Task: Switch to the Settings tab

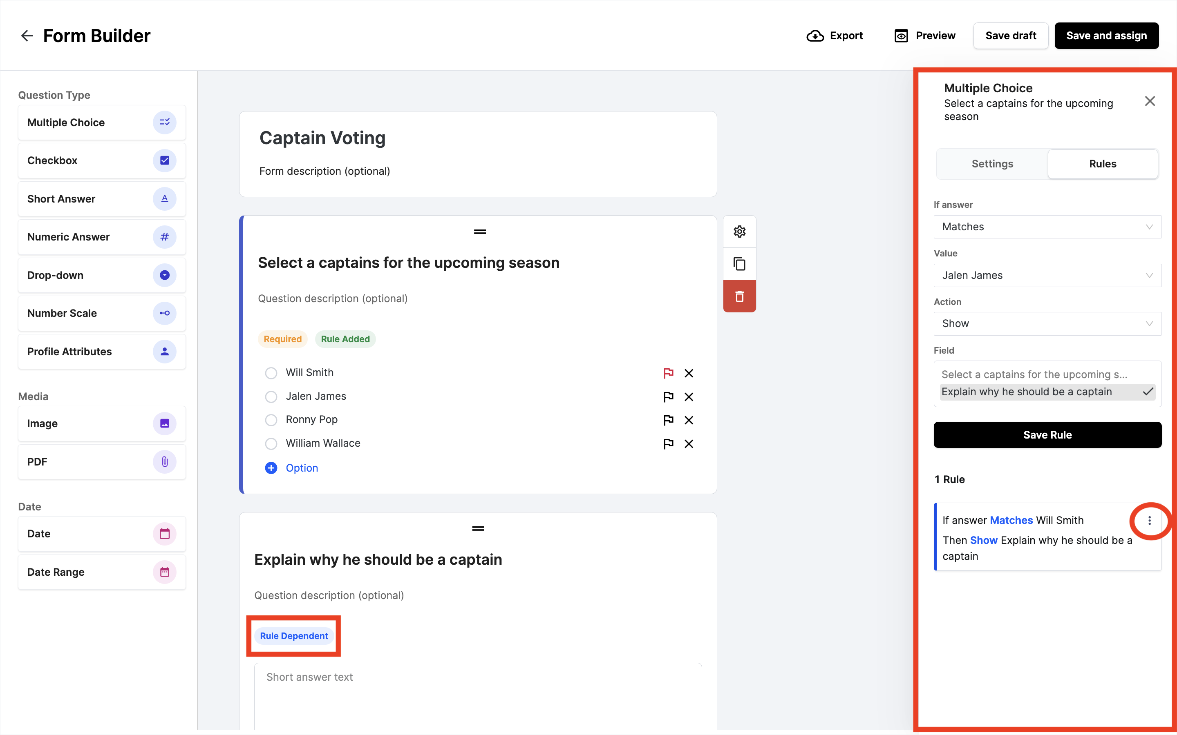Action: 992,164
